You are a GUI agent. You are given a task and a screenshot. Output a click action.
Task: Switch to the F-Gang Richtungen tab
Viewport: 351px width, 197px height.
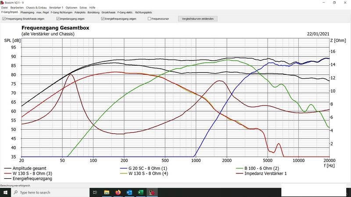61,13
